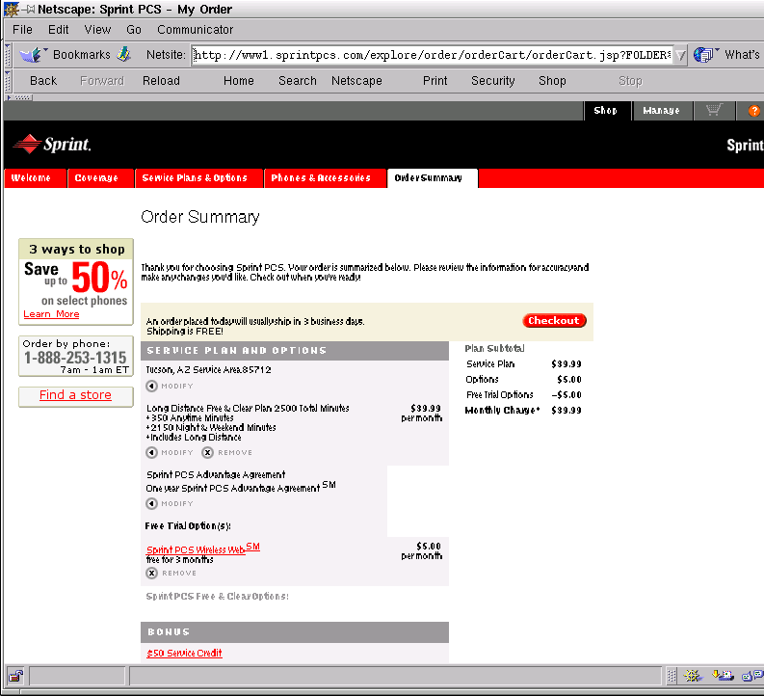The height and width of the screenshot is (696, 764).
Task: Click the Order Summary page heading
Action: (200, 217)
